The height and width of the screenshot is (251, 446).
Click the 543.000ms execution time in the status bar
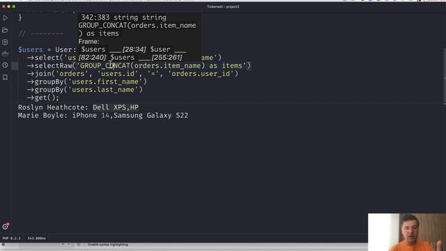click(36, 238)
